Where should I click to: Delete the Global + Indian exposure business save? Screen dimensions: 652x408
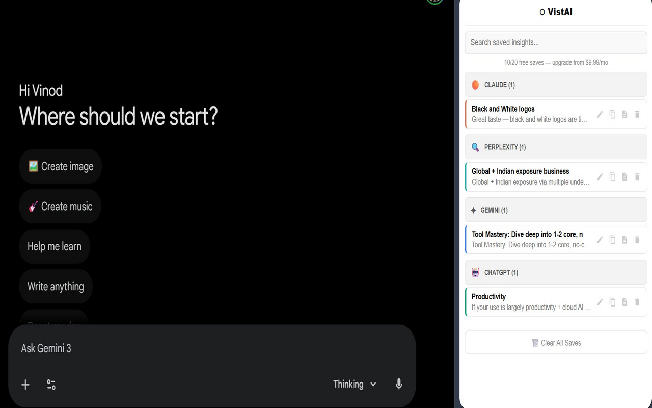point(637,177)
